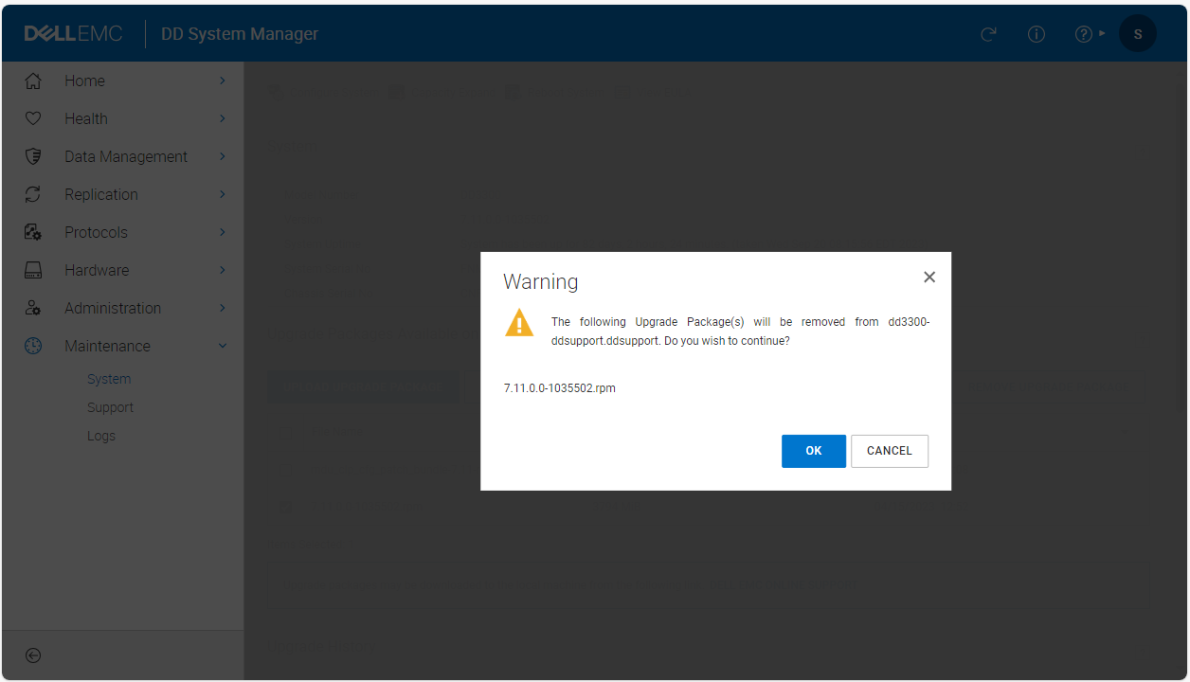Image resolution: width=1190 pixels, height=682 pixels.
Task: Open Data Management via its shield icon
Action: (x=34, y=156)
